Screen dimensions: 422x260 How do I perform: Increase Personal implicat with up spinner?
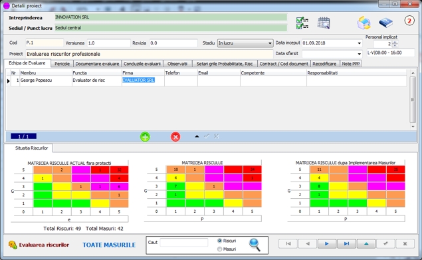pyautogui.click(x=395, y=42)
